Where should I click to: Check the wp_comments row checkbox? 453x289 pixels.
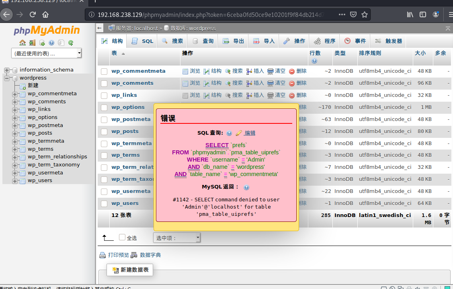point(104,84)
